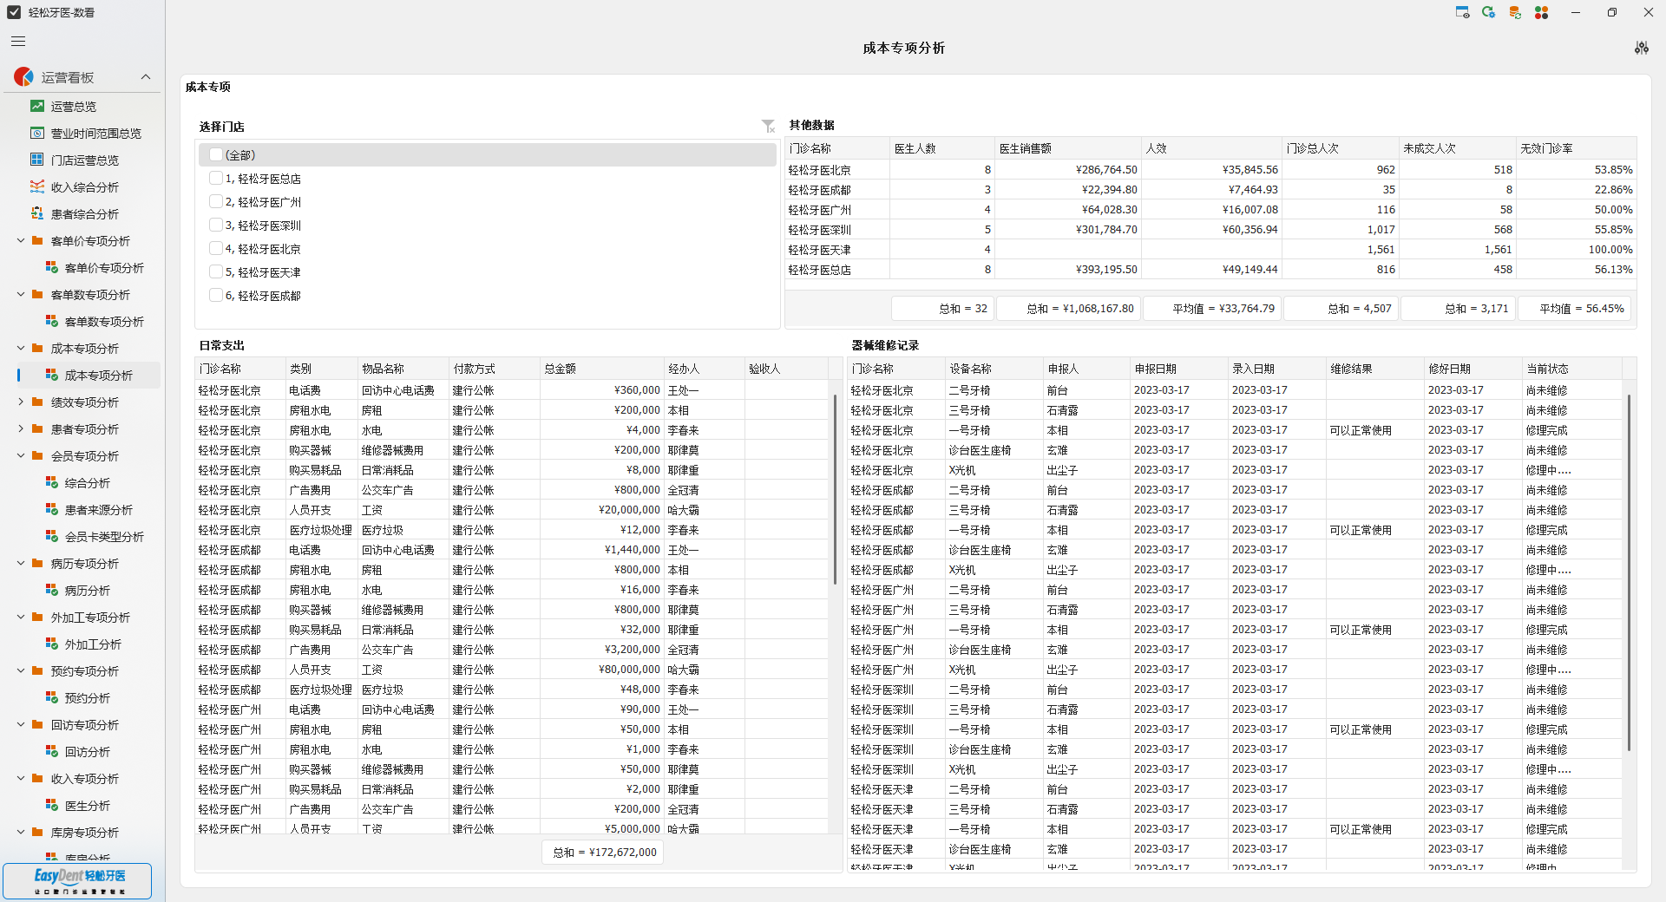Click the orange database tray icon

[1515, 12]
